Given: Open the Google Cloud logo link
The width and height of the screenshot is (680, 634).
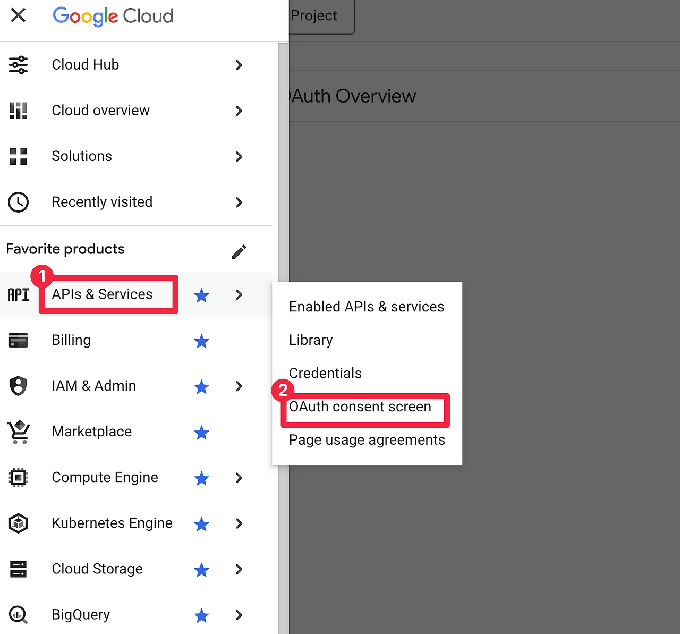Looking at the screenshot, I should [113, 16].
